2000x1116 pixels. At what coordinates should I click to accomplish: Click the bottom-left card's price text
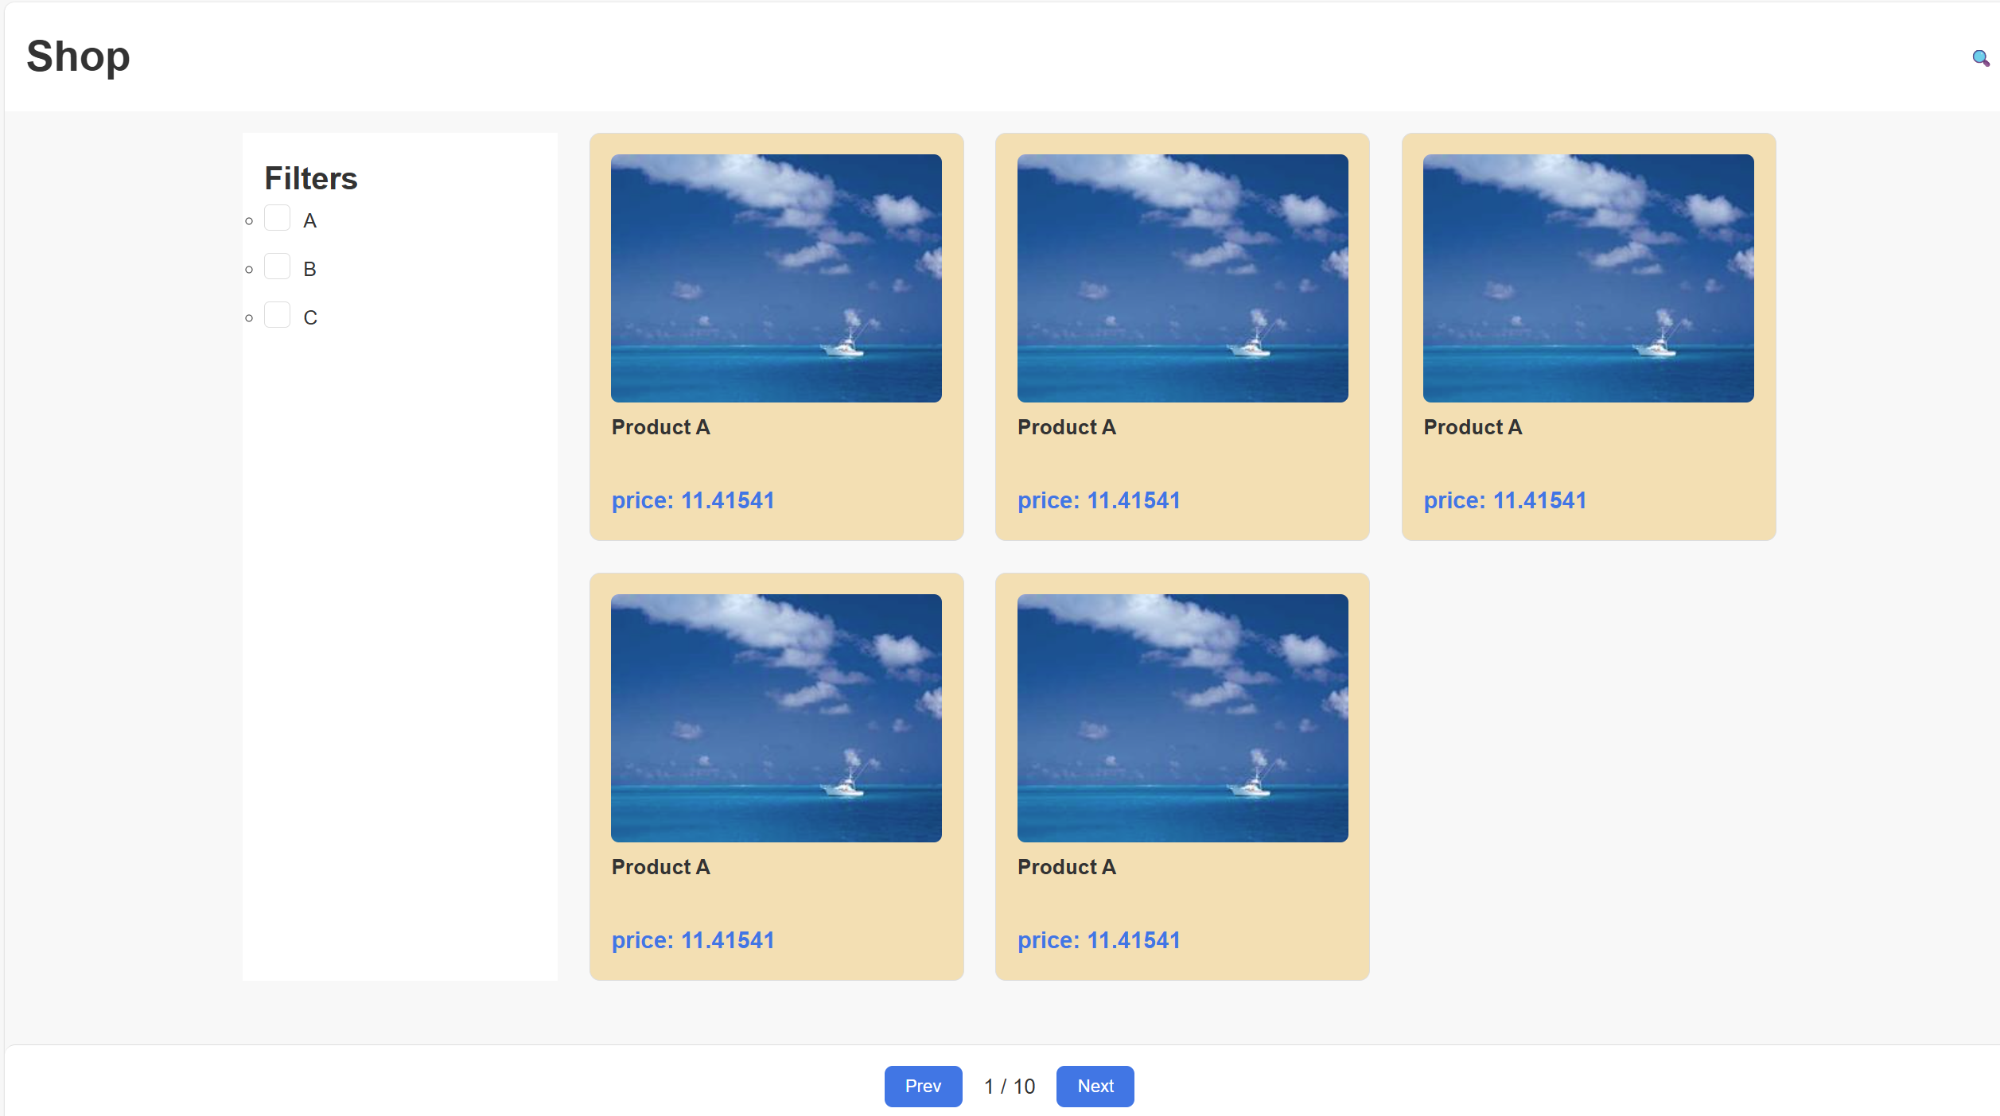(692, 940)
